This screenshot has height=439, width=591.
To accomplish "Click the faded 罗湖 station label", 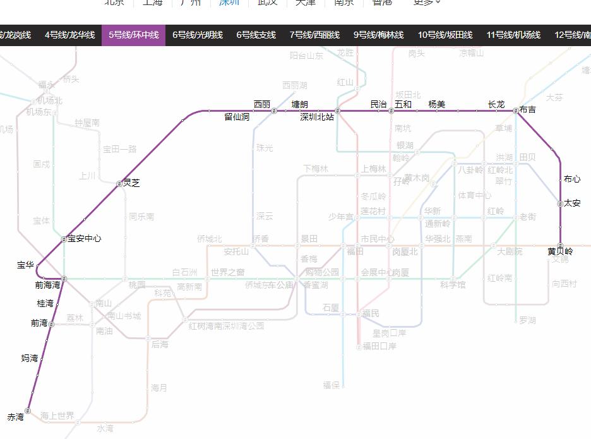I will (x=527, y=320).
